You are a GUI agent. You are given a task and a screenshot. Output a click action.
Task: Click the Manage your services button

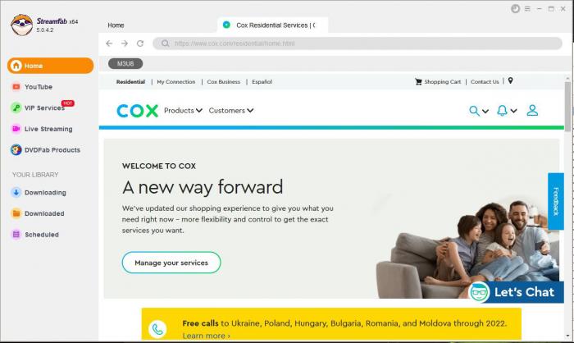[171, 263]
